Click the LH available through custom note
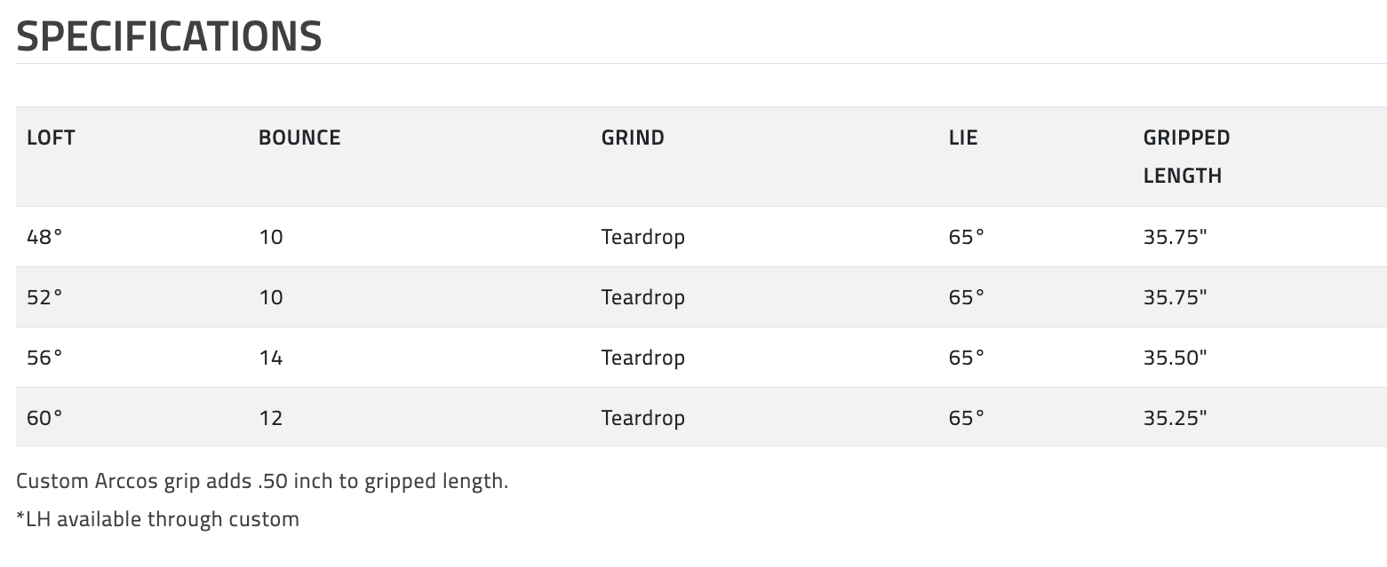 158,519
